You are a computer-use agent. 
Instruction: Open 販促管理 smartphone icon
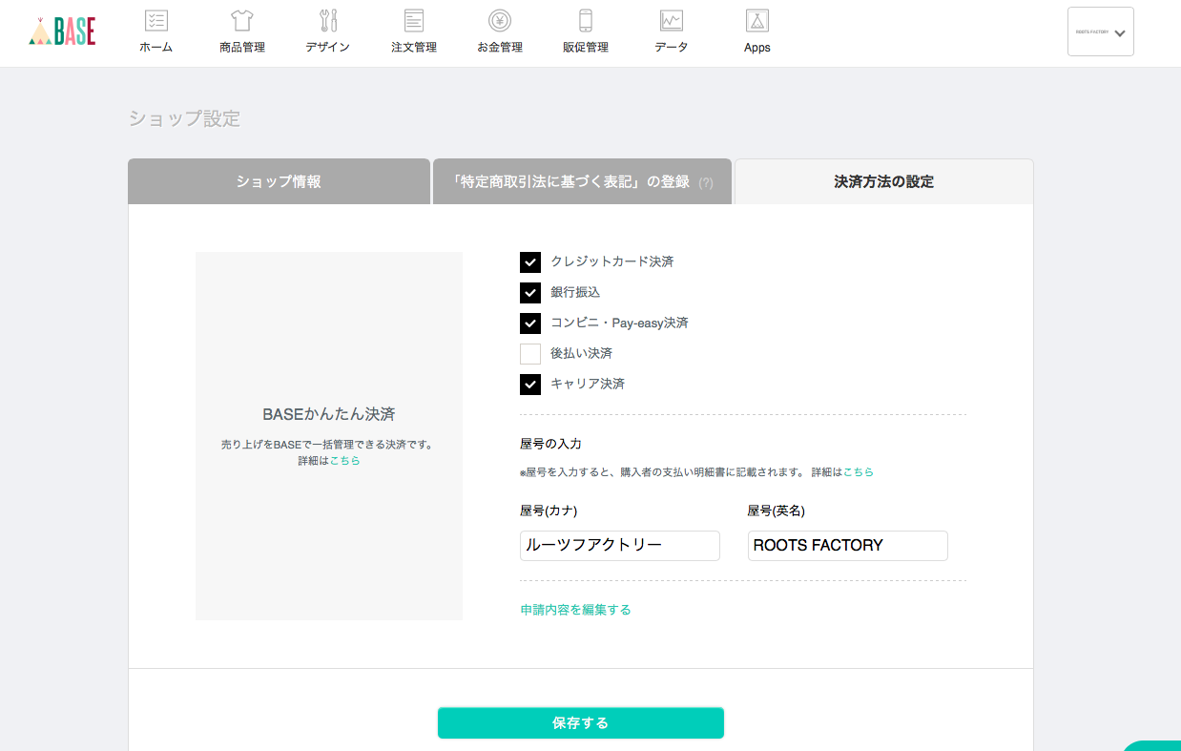pyautogui.click(x=585, y=20)
